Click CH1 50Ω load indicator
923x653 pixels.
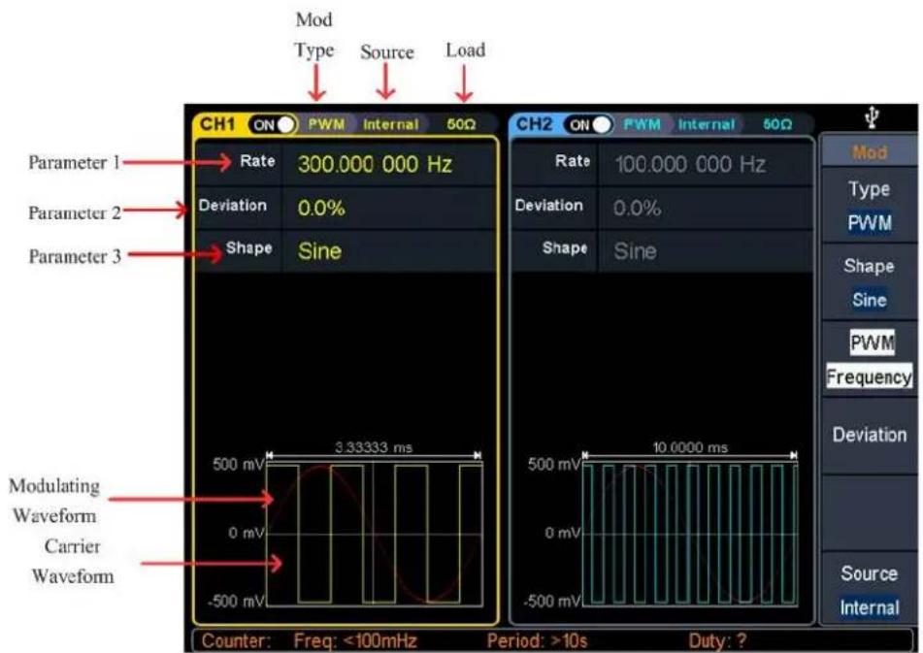(x=461, y=125)
